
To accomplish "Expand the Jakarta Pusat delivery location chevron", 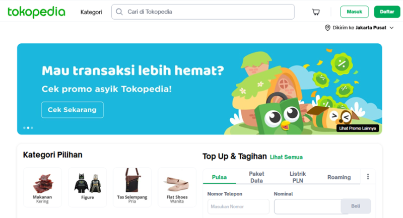I will coord(391,28).
